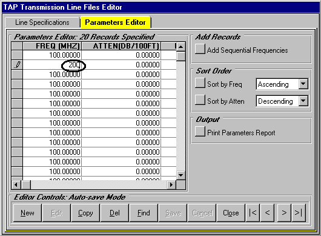The height and width of the screenshot is (236, 321).
Task: Click the Save button
Action: tap(173, 213)
